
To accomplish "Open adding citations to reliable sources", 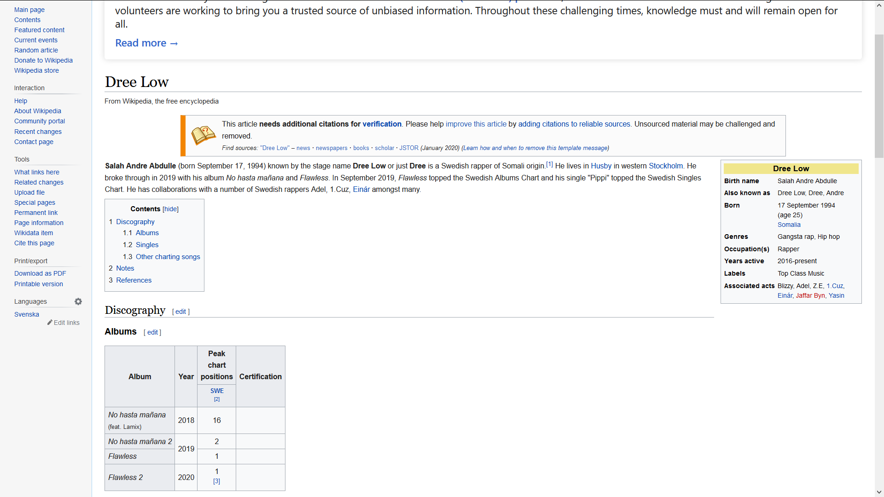I will (574, 124).
